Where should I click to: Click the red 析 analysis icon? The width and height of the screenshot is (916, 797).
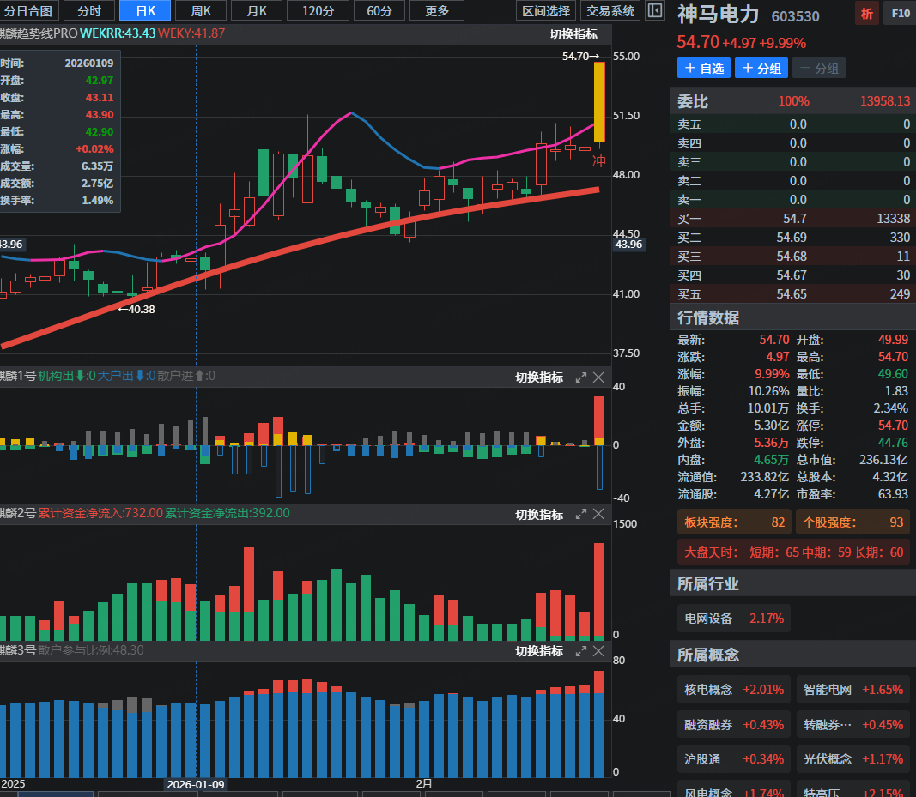pyautogui.click(x=866, y=14)
